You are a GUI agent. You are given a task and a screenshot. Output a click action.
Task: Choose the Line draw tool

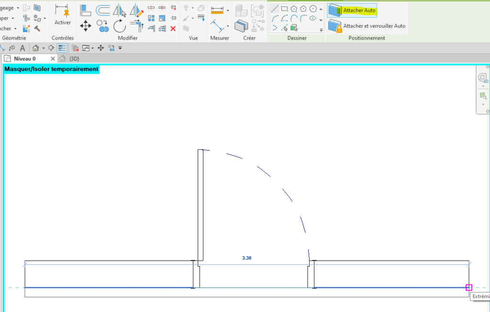[275, 9]
